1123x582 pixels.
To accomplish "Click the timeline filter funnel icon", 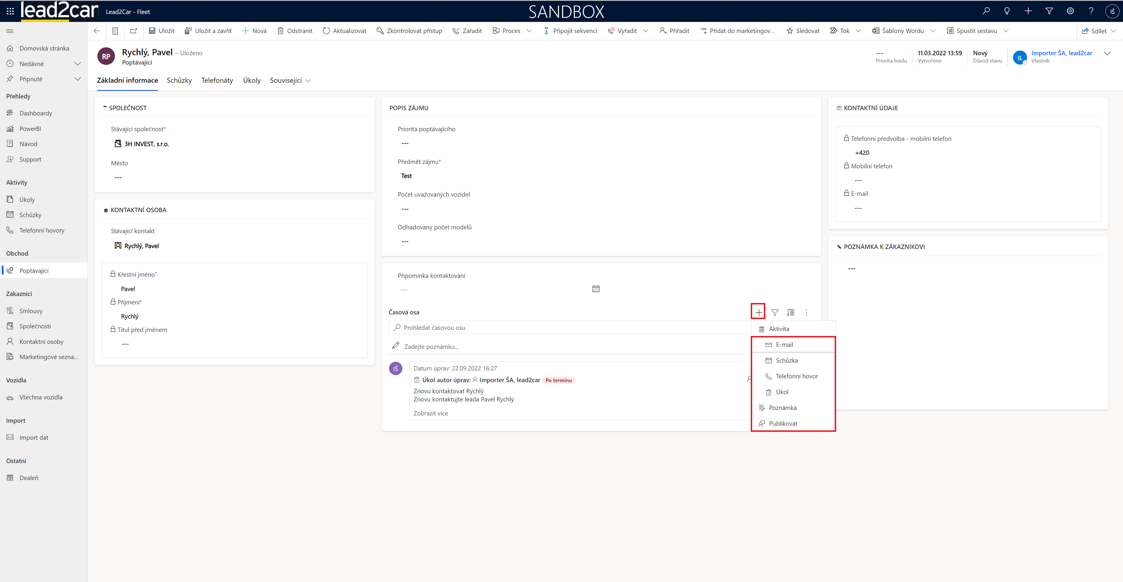I will click(775, 312).
